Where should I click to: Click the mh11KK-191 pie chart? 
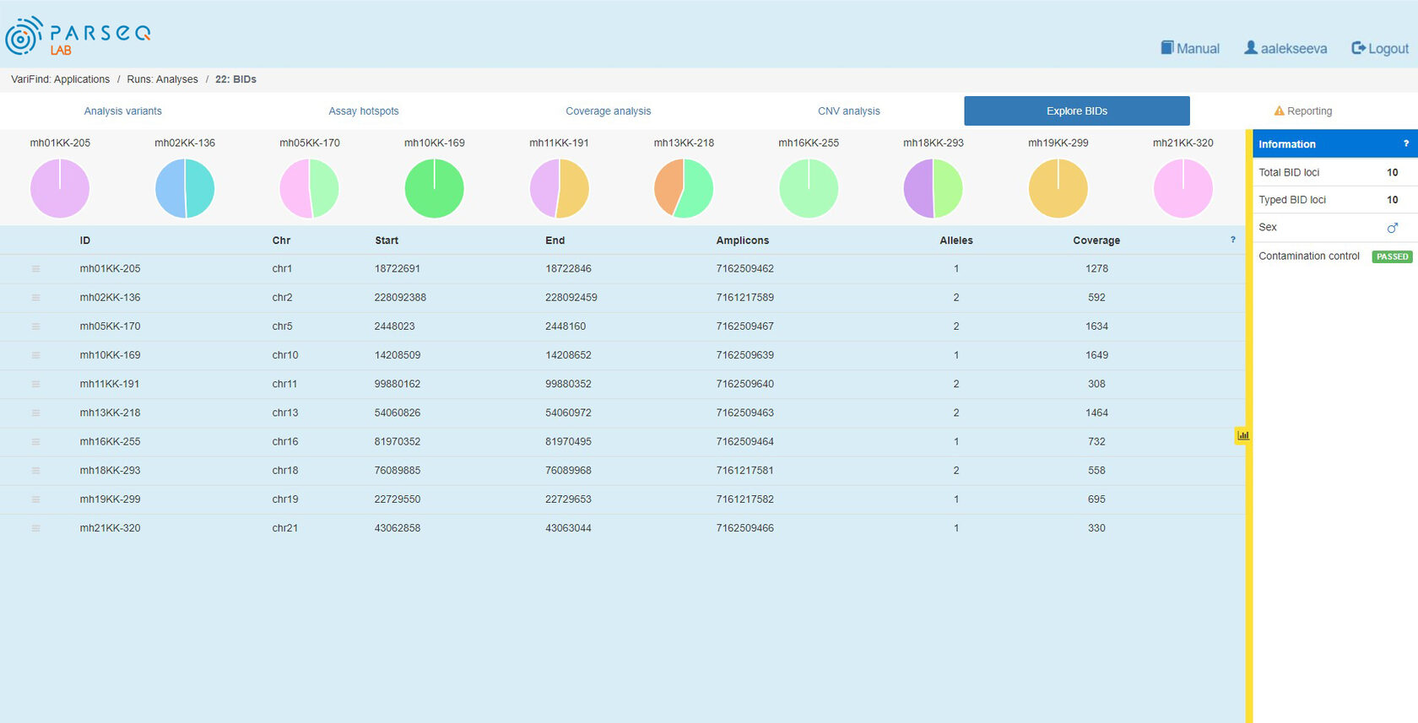[x=559, y=188]
